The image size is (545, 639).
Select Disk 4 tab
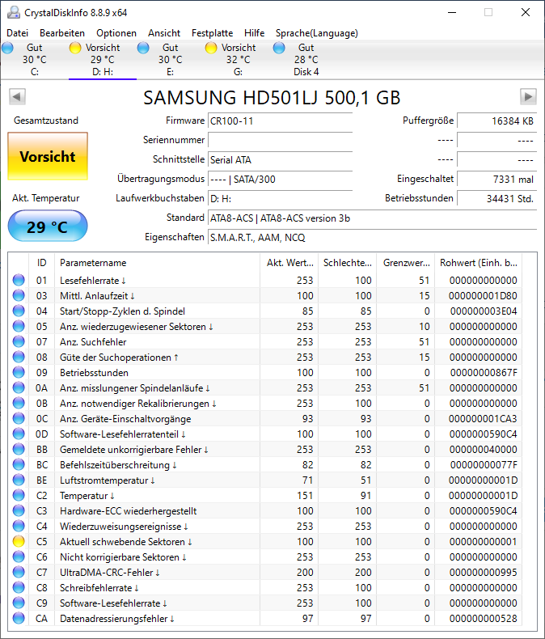pyautogui.click(x=306, y=60)
